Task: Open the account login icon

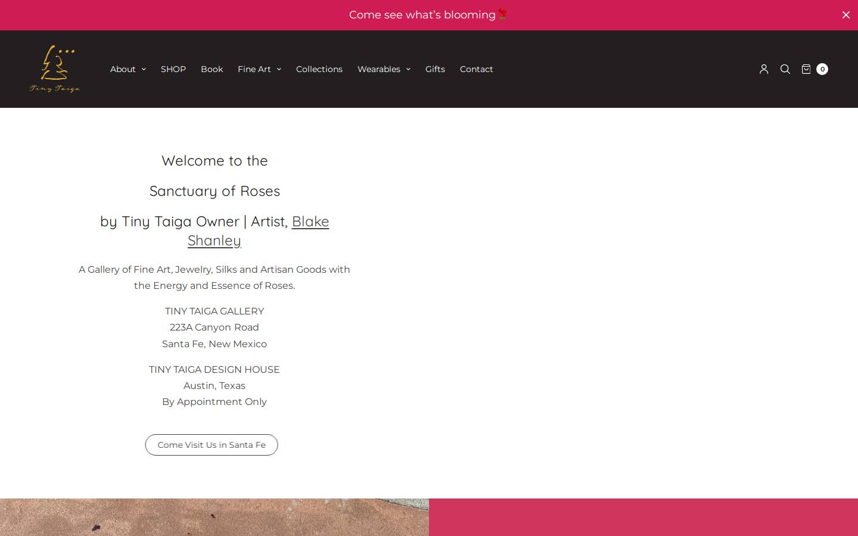Action: pyautogui.click(x=764, y=69)
